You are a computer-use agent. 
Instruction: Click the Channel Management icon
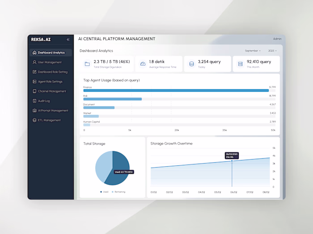tap(34, 91)
